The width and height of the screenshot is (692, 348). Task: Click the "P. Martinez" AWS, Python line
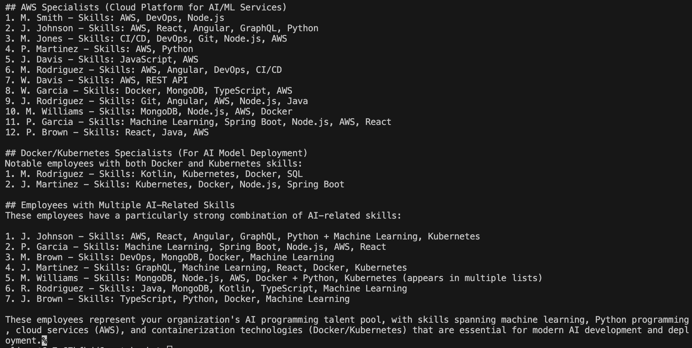pos(99,49)
